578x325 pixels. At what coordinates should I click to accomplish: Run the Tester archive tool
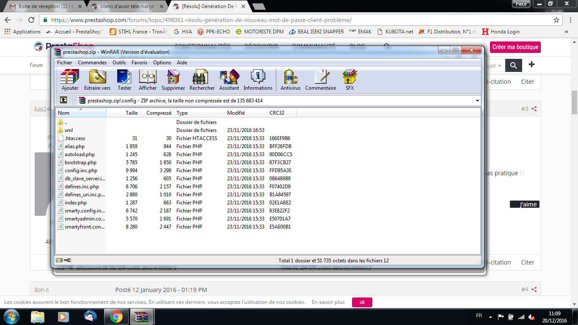point(124,80)
